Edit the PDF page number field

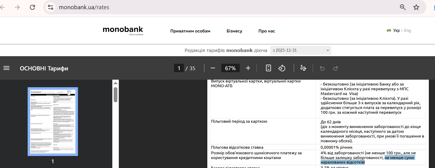pos(179,68)
